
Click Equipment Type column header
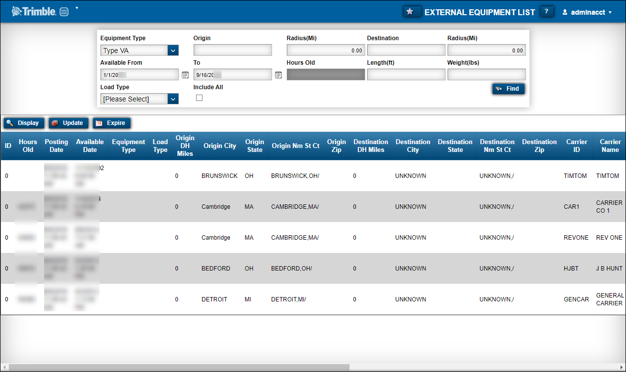click(x=128, y=146)
